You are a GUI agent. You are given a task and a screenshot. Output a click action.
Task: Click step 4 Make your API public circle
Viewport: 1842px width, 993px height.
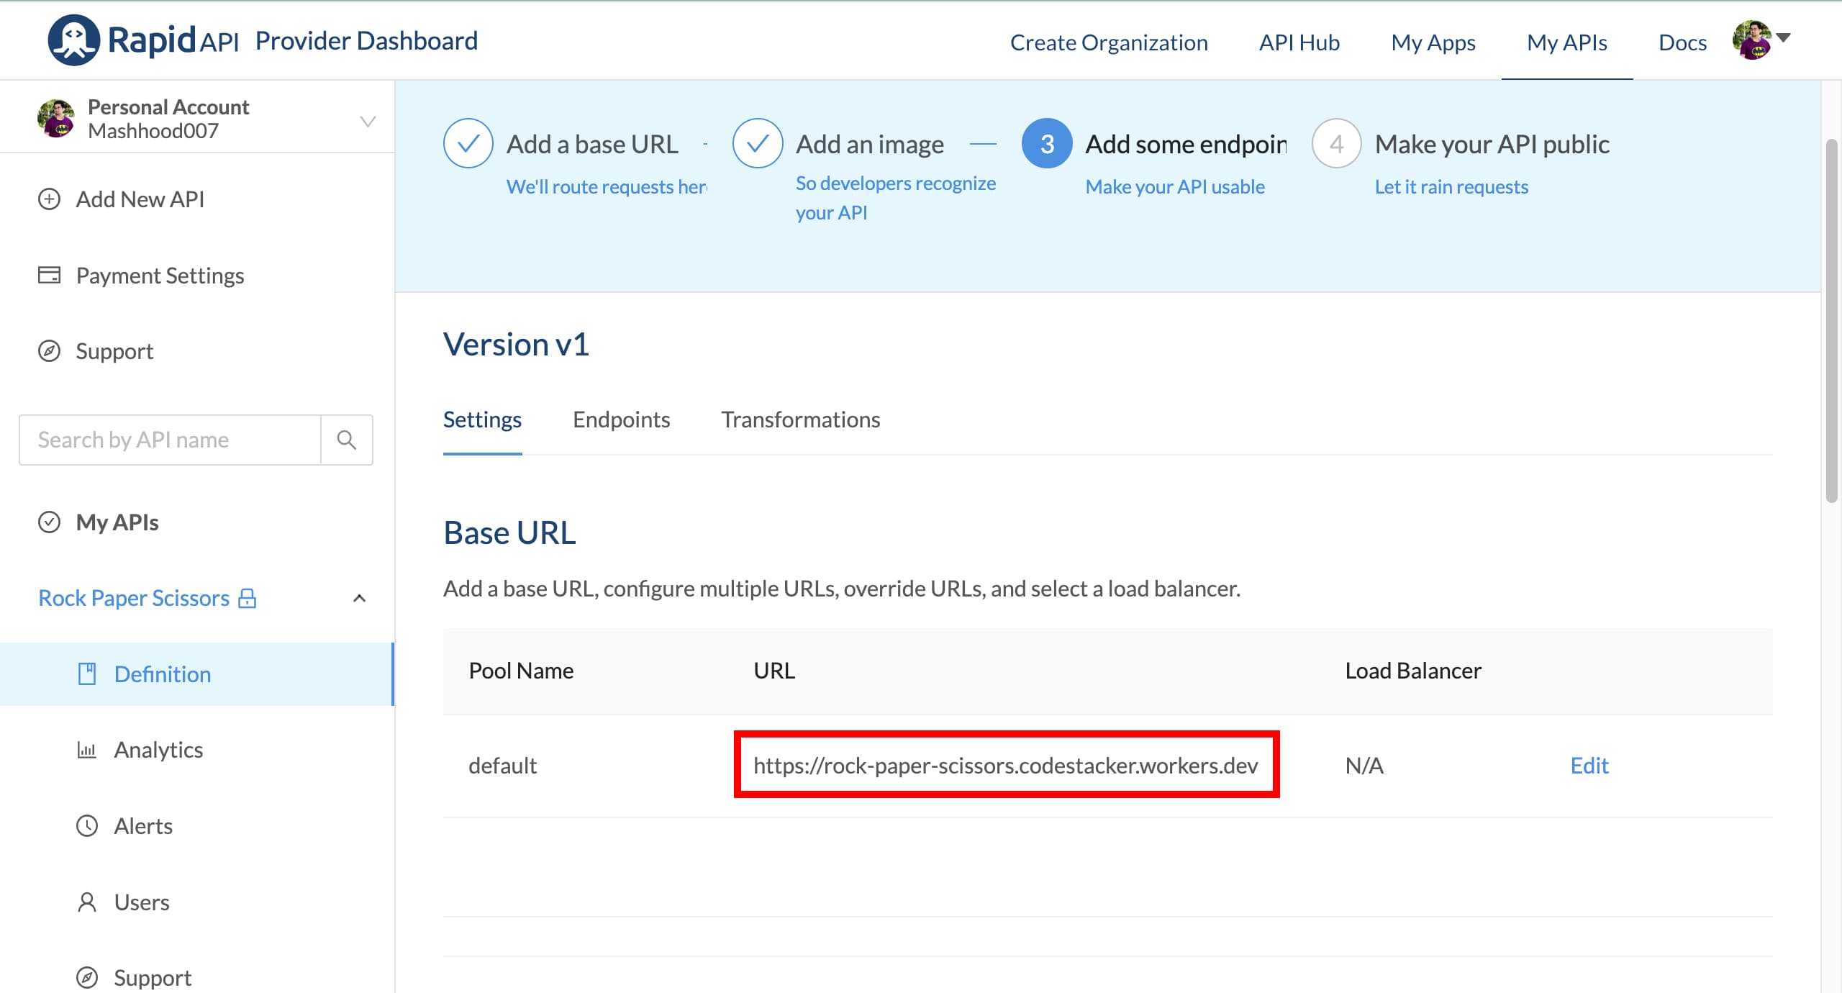click(x=1336, y=143)
